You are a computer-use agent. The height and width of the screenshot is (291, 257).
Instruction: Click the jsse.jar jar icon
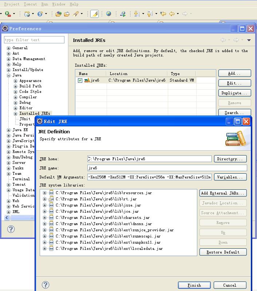[51, 205]
